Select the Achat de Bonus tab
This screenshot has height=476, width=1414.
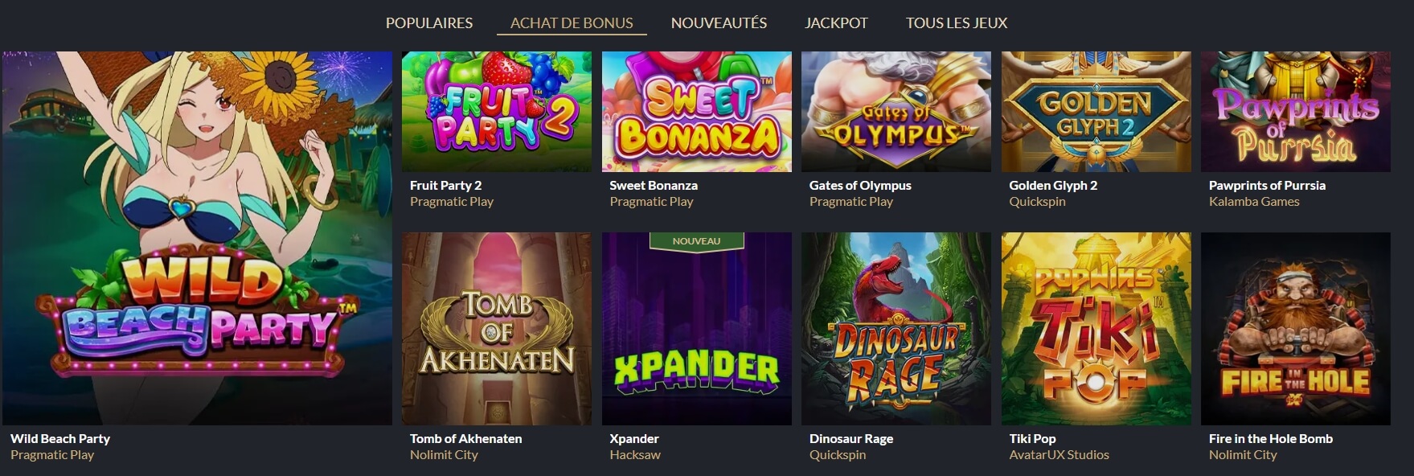point(572,23)
